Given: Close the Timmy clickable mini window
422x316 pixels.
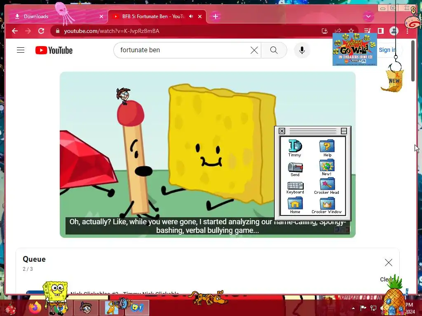Looking at the screenshot, I should pos(282,131).
